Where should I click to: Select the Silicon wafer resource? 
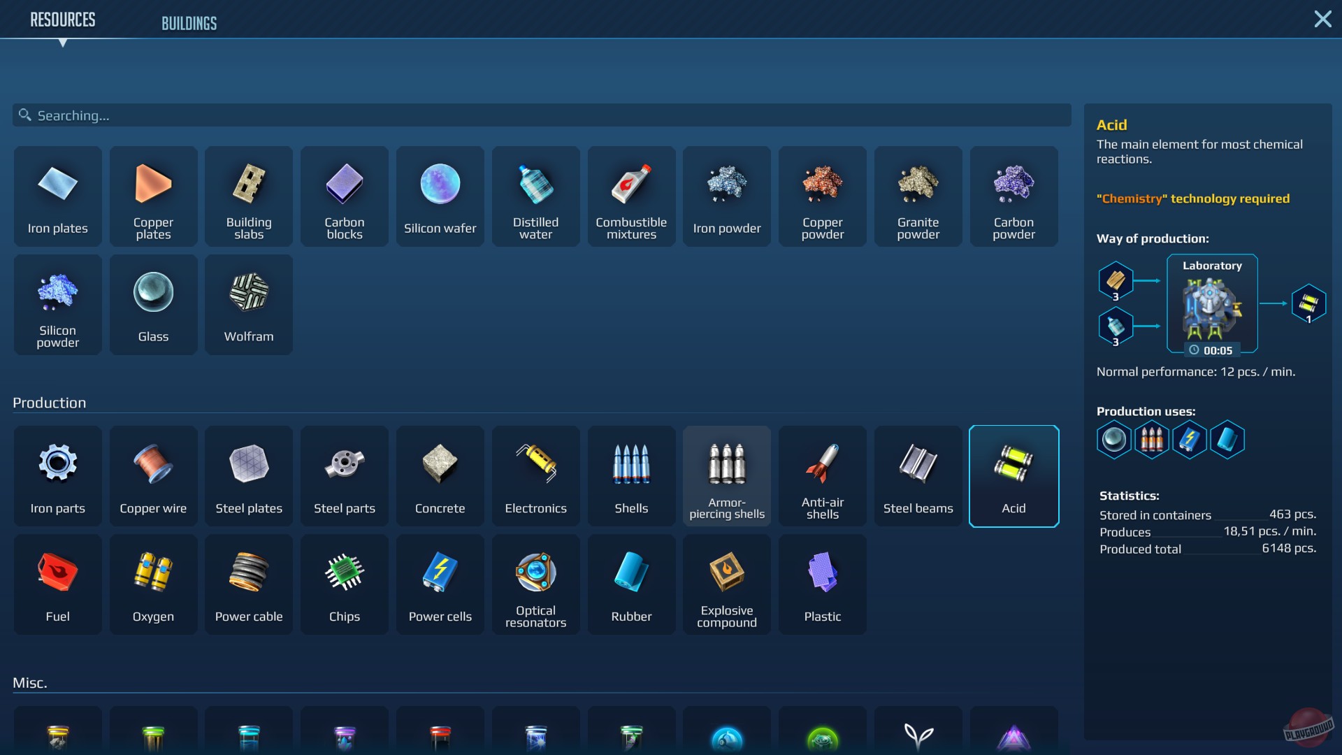point(440,196)
